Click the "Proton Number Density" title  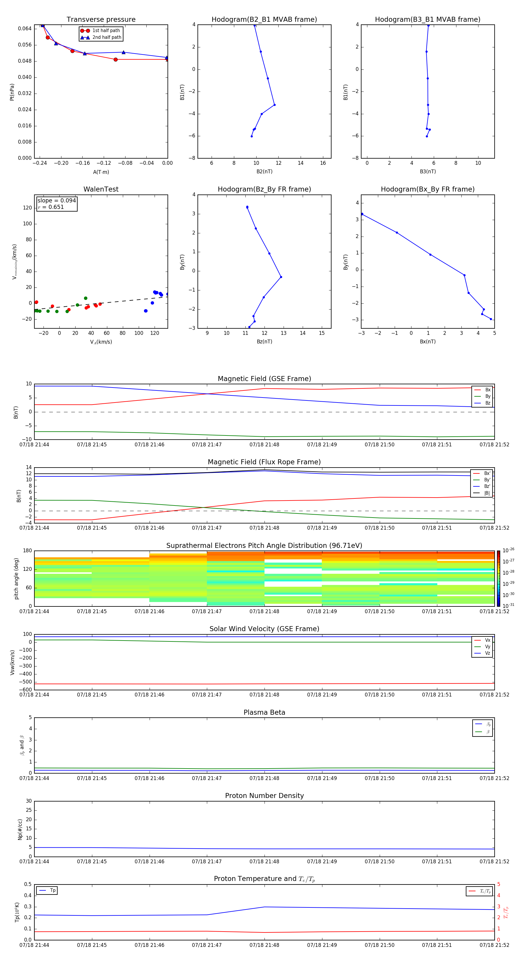click(264, 796)
